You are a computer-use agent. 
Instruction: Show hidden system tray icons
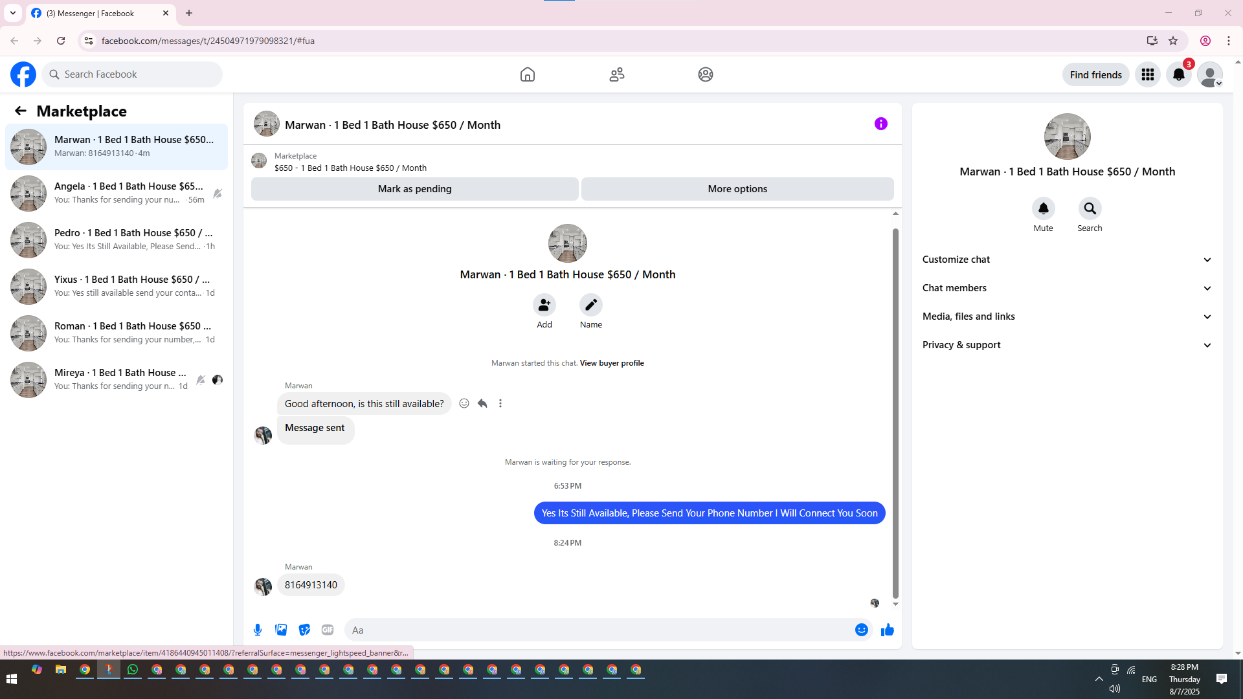click(x=1099, y=679)
